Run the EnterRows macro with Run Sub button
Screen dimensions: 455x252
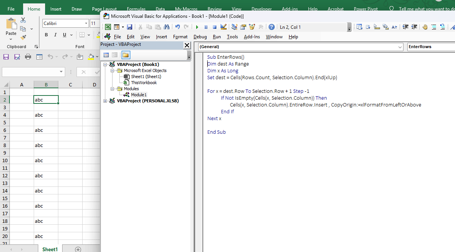tap(197, 27)
